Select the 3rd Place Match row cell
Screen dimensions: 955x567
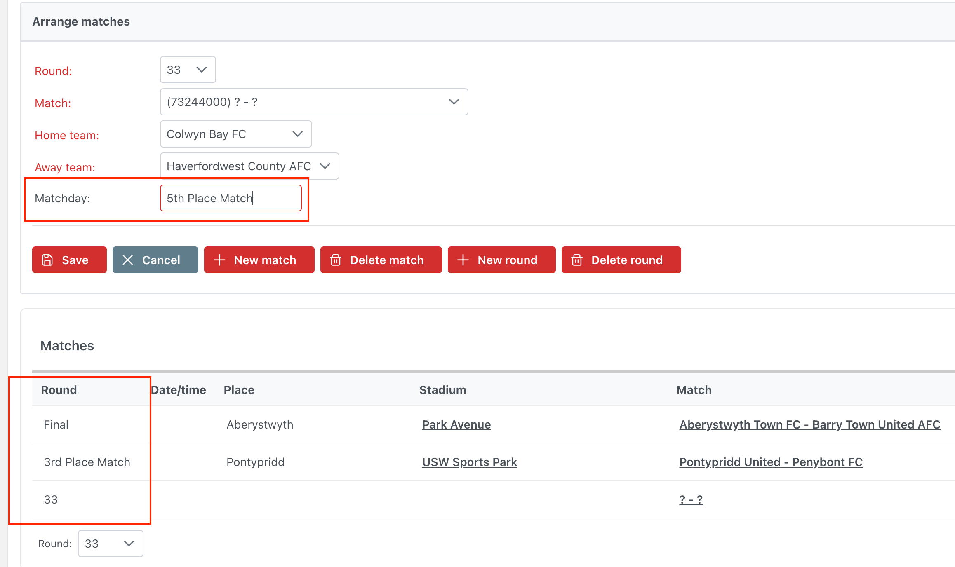87,462
